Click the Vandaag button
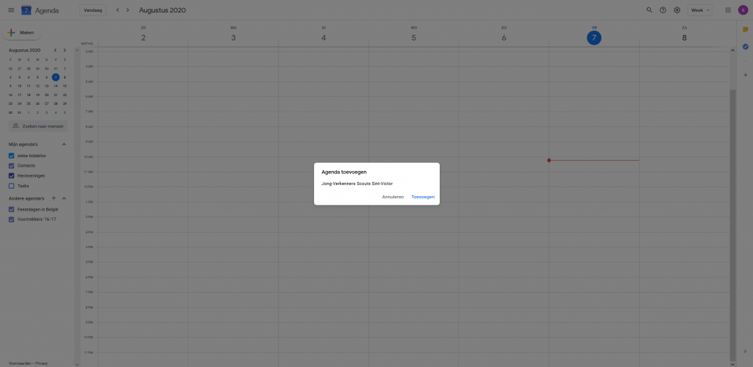The image size is (753, 367). coord(93,10)
